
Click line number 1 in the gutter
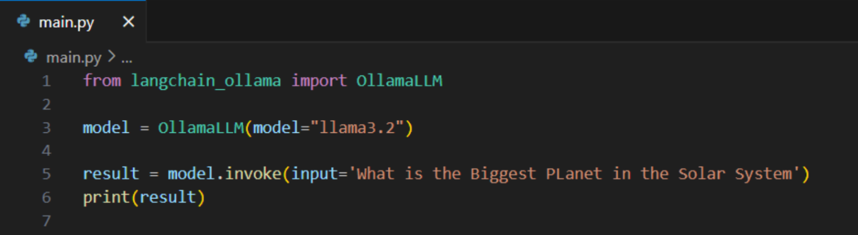pyautogui.click(x=47, y=81)
